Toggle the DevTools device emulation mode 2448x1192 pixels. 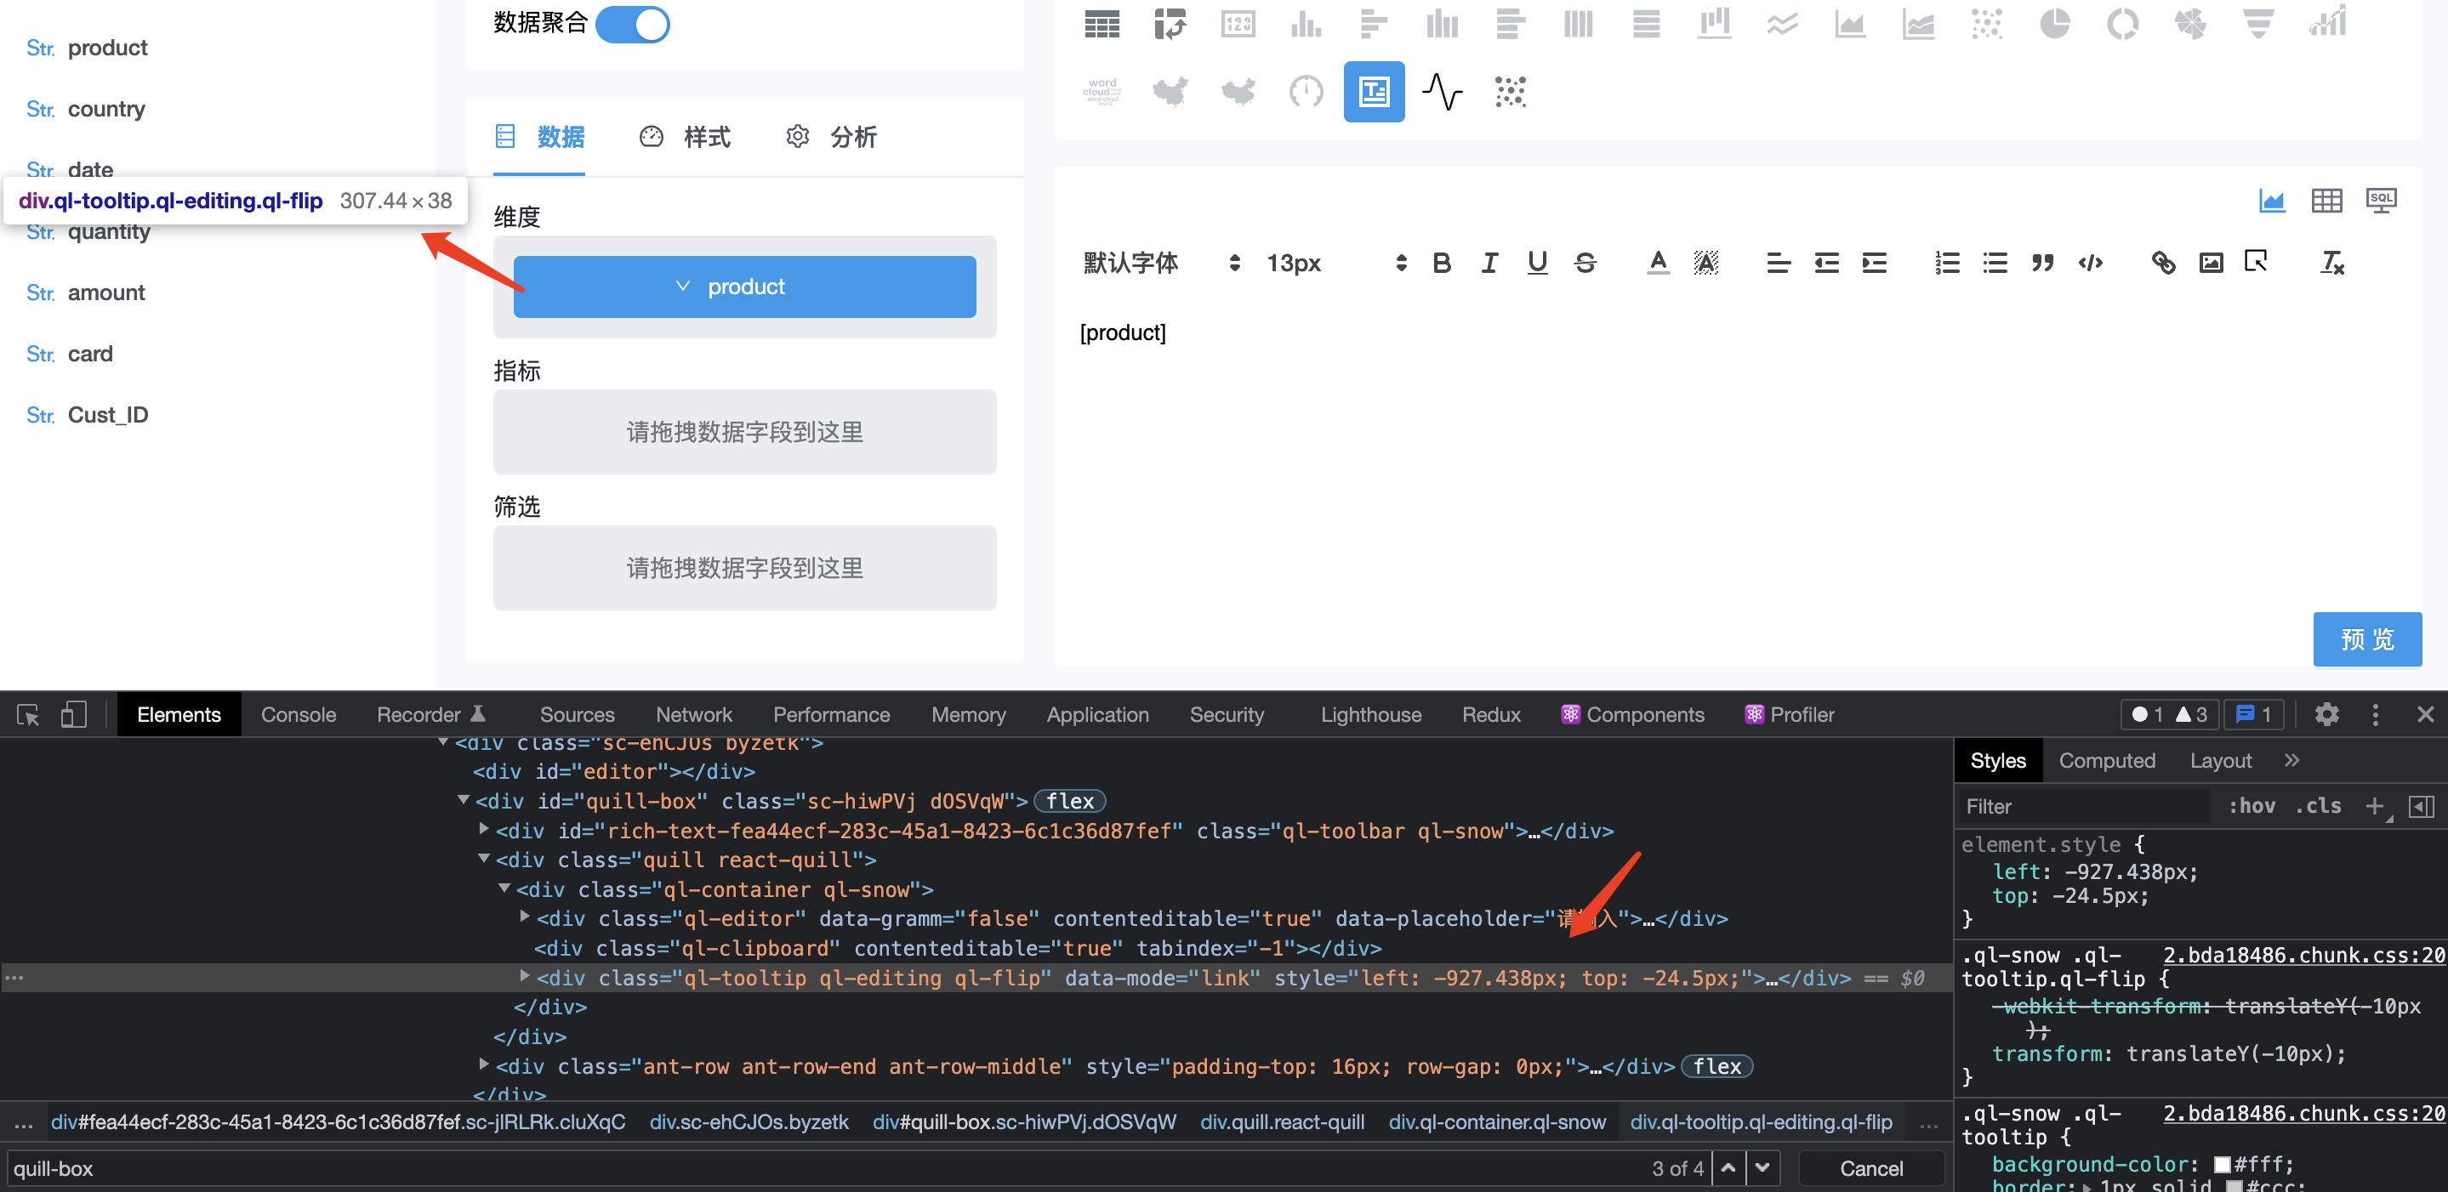[x=73, y=714]
